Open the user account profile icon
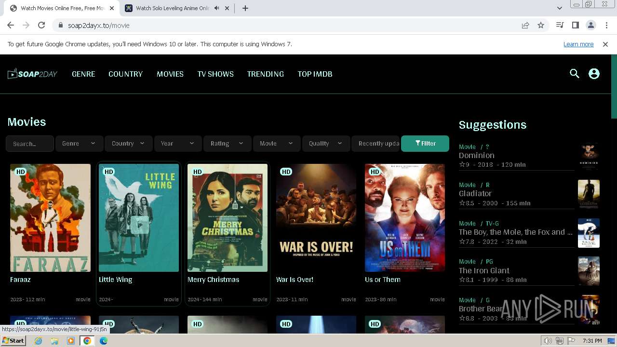This screenshot has height=347, width=617. click(594, 74)
